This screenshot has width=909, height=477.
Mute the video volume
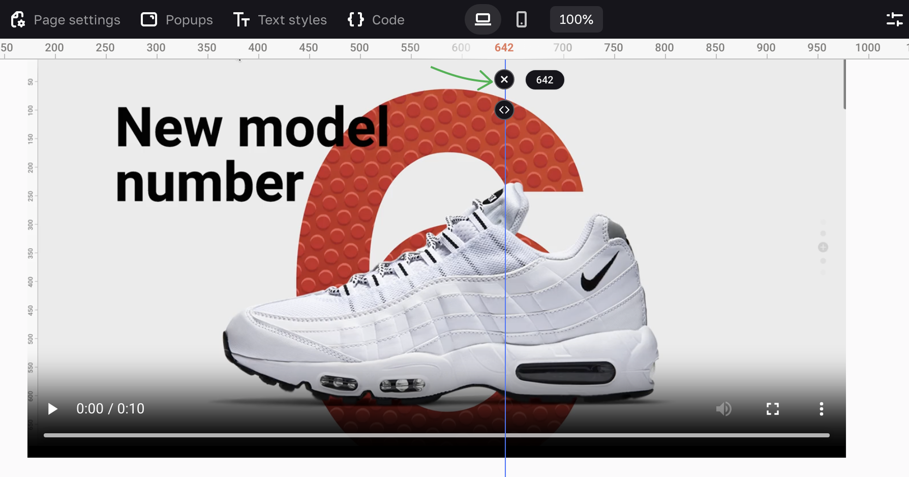tap(723, 409)
